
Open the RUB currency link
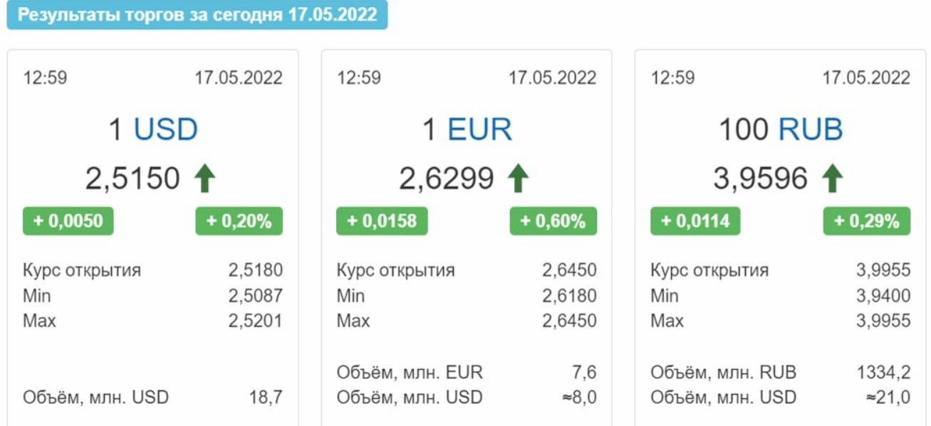pos(811,130)
